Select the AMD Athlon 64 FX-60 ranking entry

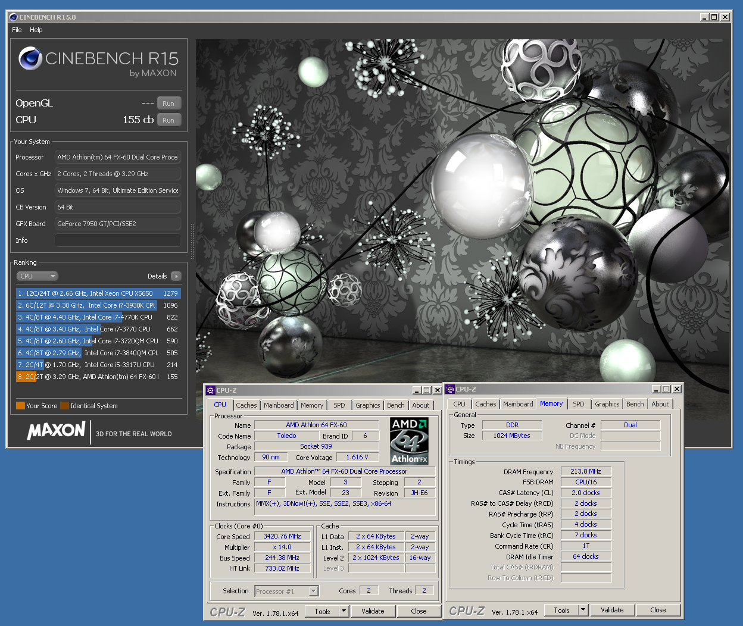98,377
